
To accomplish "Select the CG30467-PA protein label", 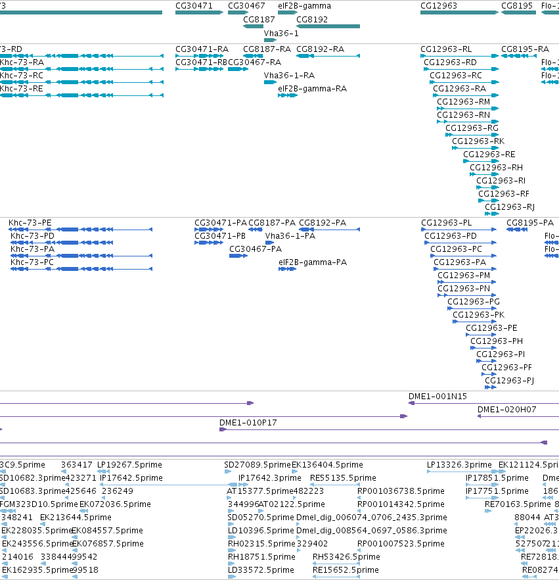I will tap(256, 249).
